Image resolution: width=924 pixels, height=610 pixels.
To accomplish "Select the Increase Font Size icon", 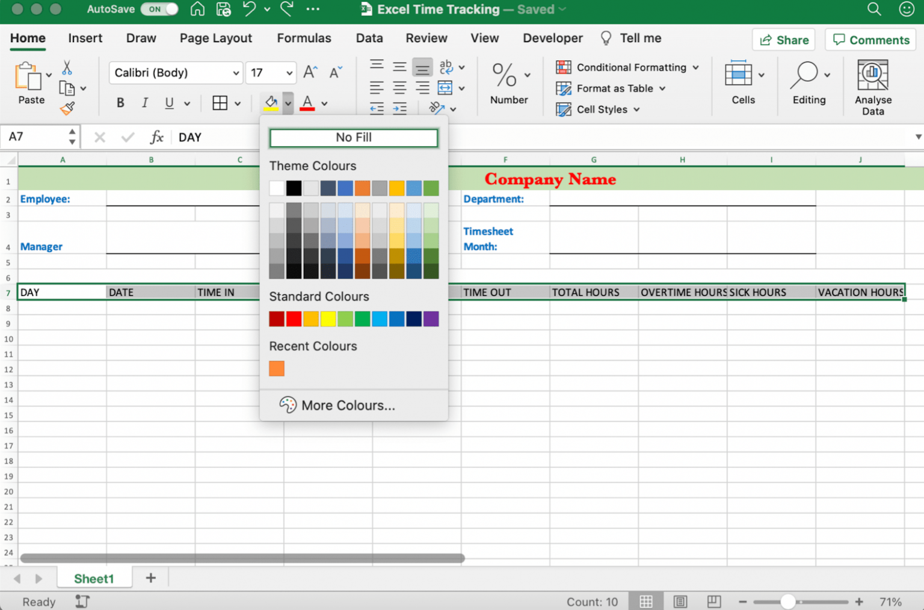I will (309, 72).
